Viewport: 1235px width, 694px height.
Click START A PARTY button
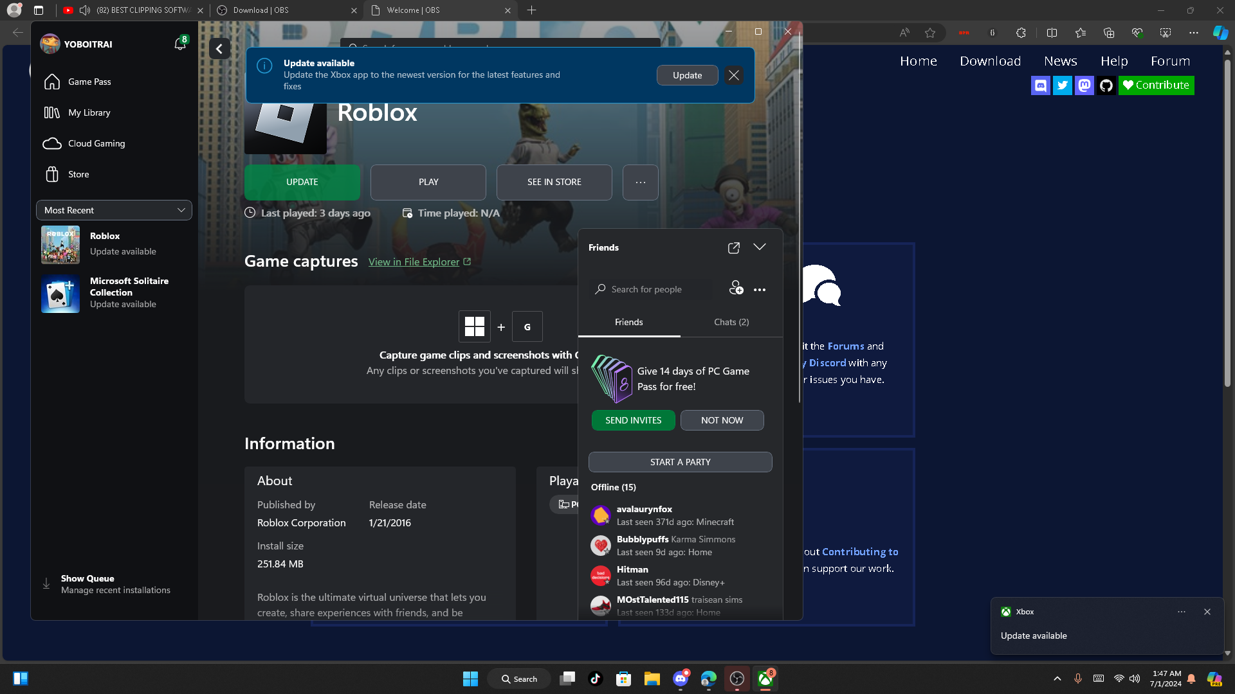681,462
